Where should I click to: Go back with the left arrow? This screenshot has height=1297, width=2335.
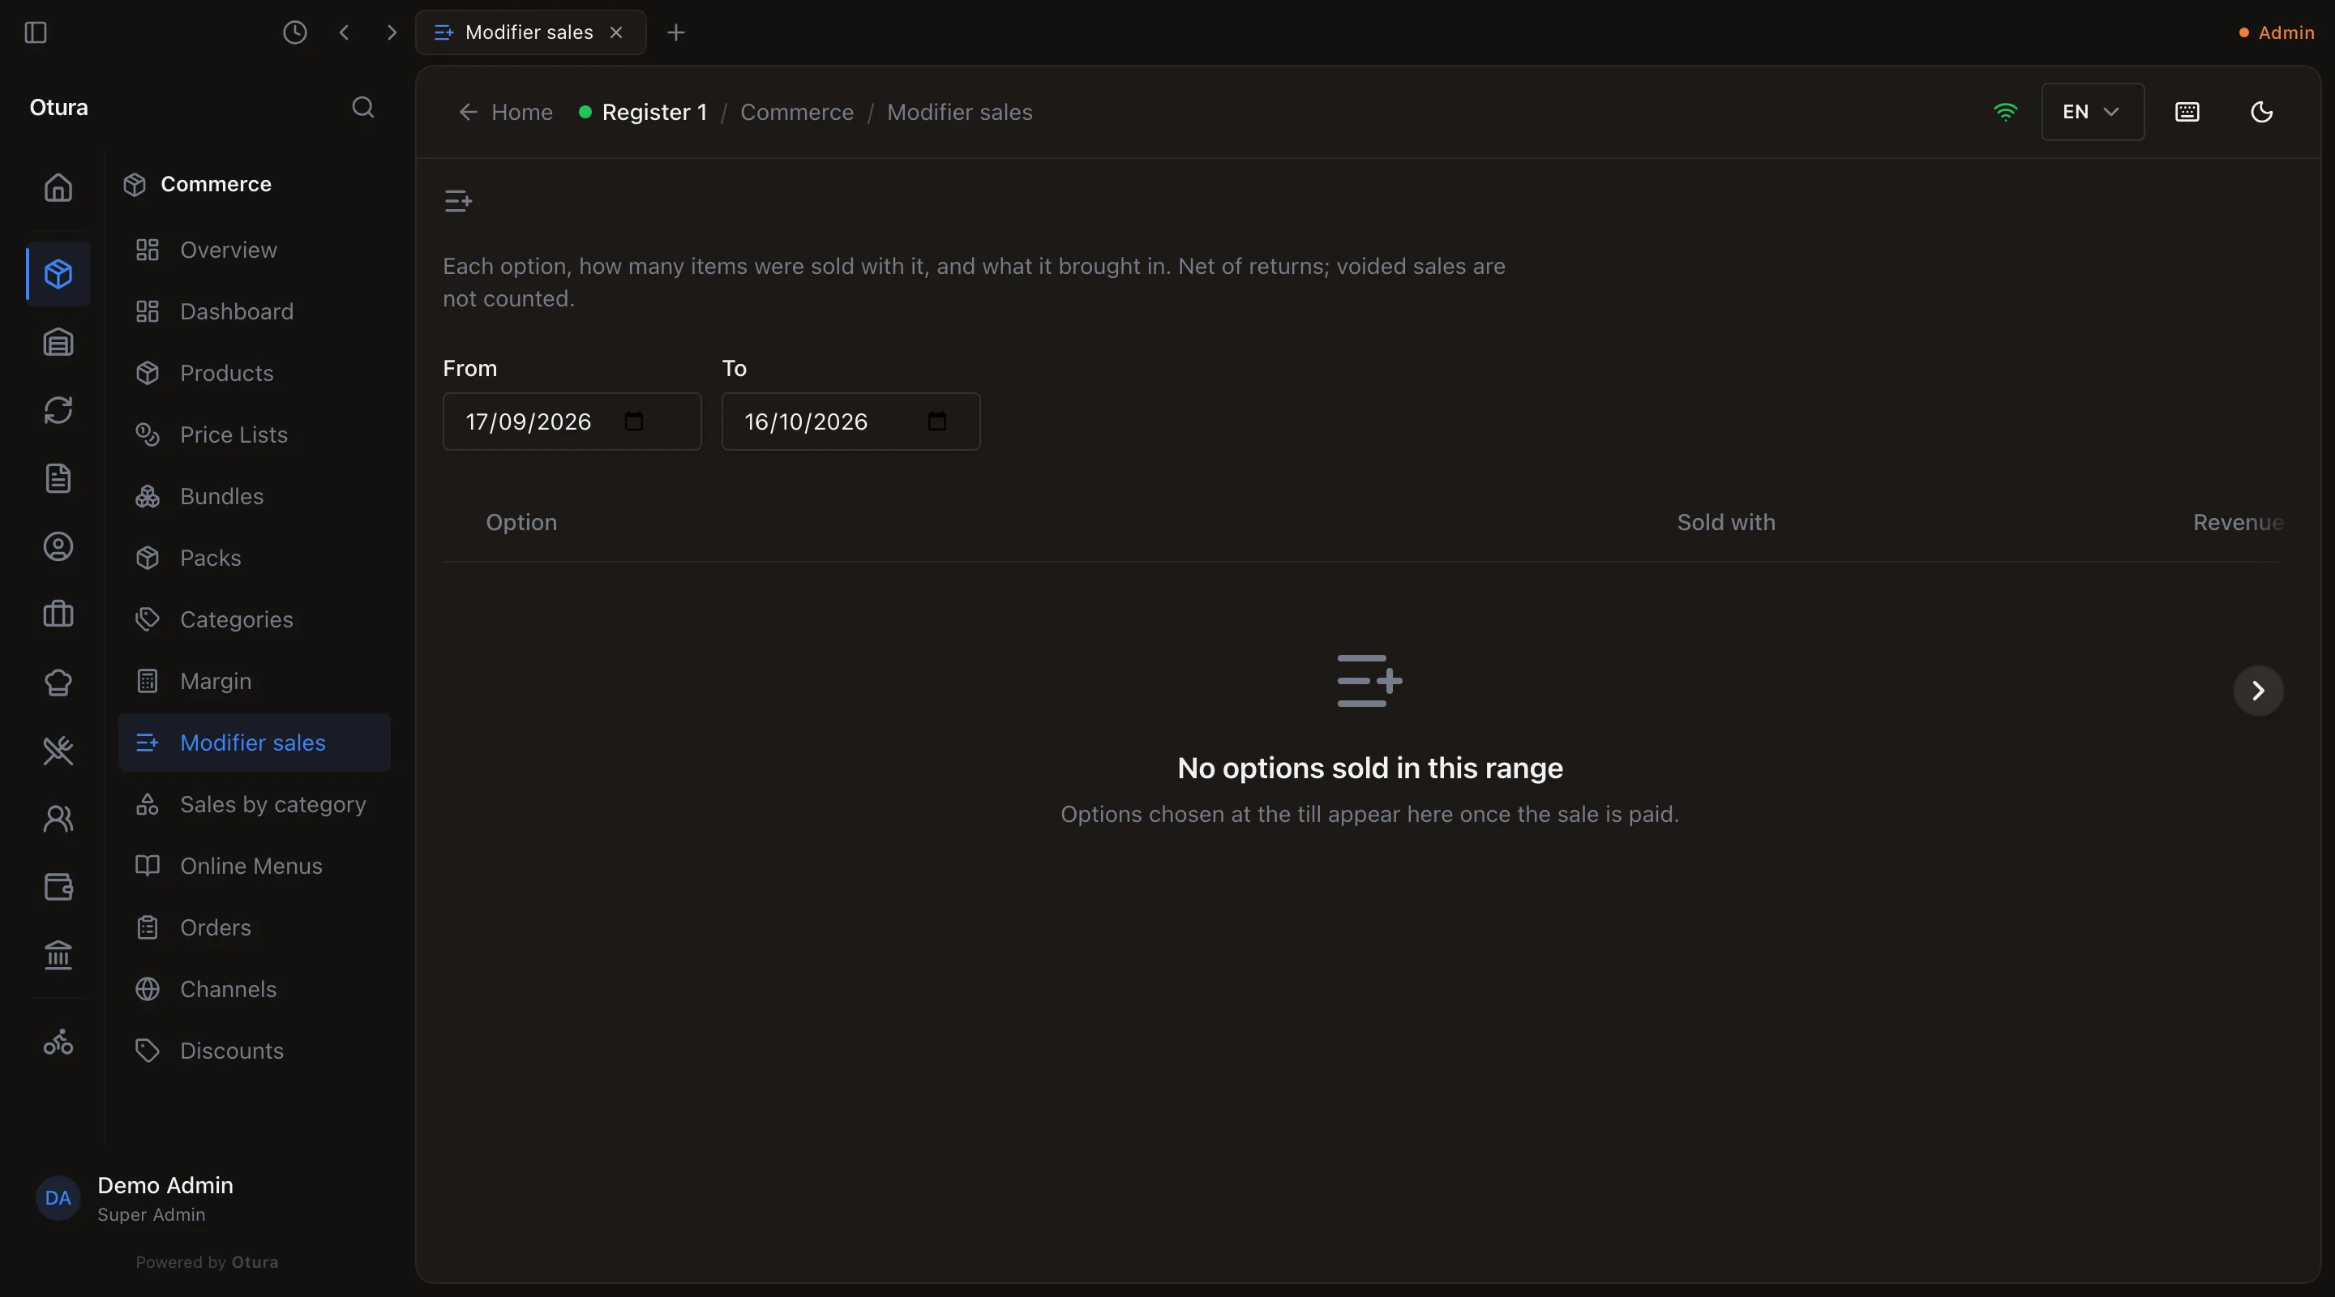click(x=344, y=32)
